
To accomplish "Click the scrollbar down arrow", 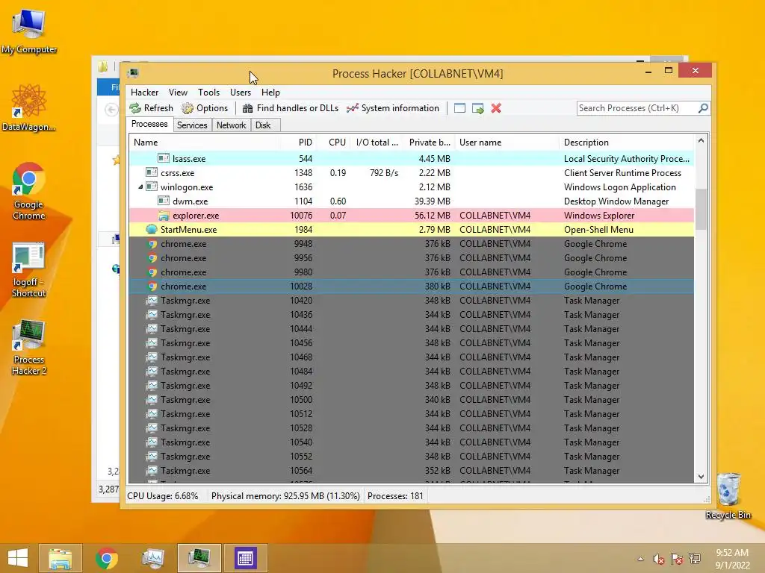I will 701,477.
